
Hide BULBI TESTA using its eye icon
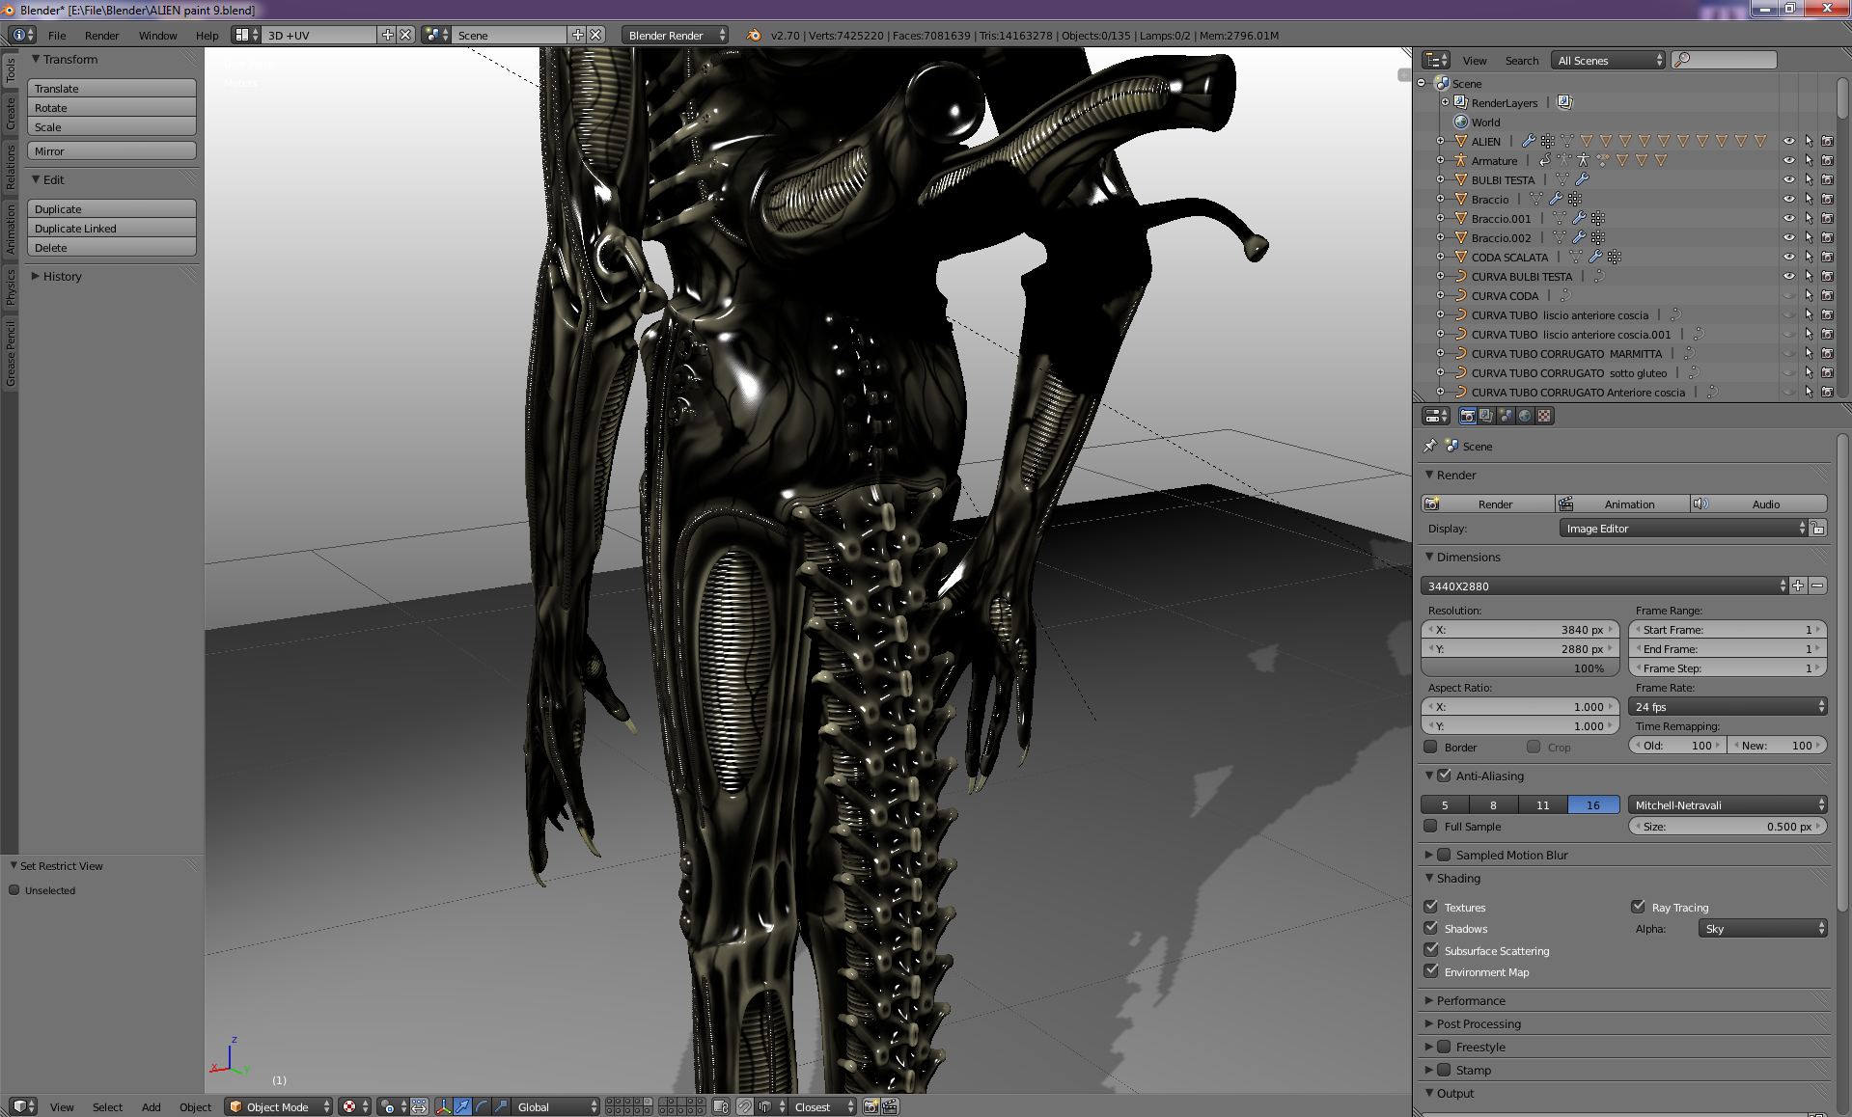pyautogui.click(x=1789, y=179)
